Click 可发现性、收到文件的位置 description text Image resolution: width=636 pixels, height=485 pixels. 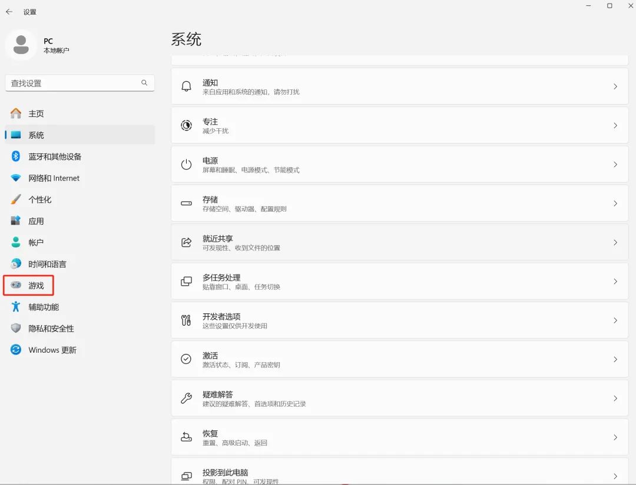(x=241, y=247)
